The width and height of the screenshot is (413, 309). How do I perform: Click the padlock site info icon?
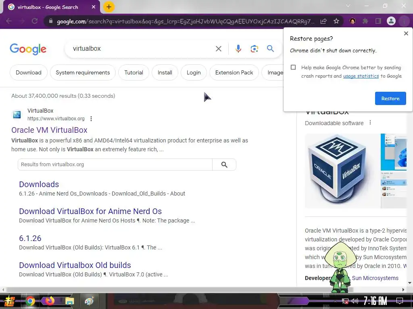pyautogui.click(x=51, y=21)
